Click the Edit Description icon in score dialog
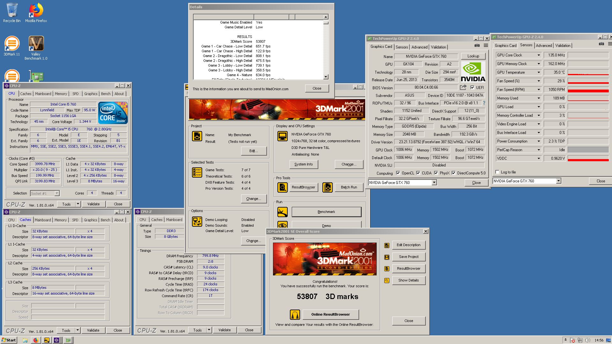The image size is (612, 344). pyautogui.click(x=387, y=245)
